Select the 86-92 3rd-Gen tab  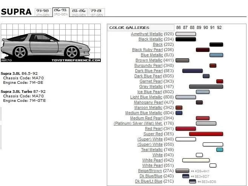[61, 12]
